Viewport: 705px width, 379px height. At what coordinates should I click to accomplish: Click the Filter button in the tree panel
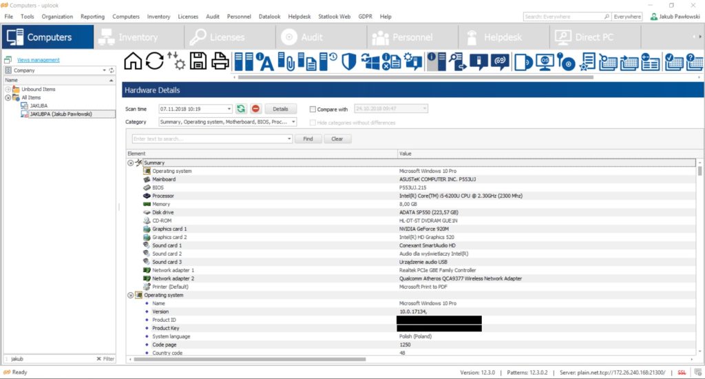105,359
